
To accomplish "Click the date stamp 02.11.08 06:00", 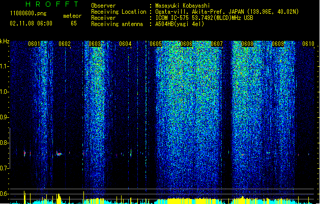I will (x=31, y=23).
